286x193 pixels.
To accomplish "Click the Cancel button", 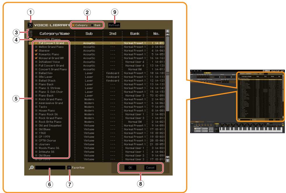I will pyautogui.click(x=150, y=168).
